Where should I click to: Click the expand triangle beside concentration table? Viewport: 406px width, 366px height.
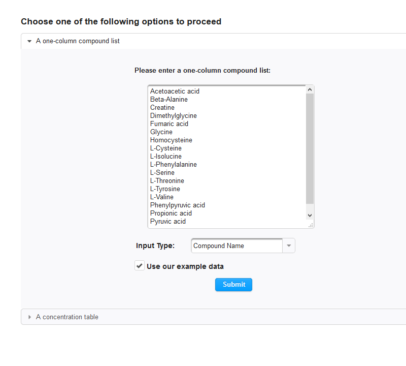tap(29, 317)
